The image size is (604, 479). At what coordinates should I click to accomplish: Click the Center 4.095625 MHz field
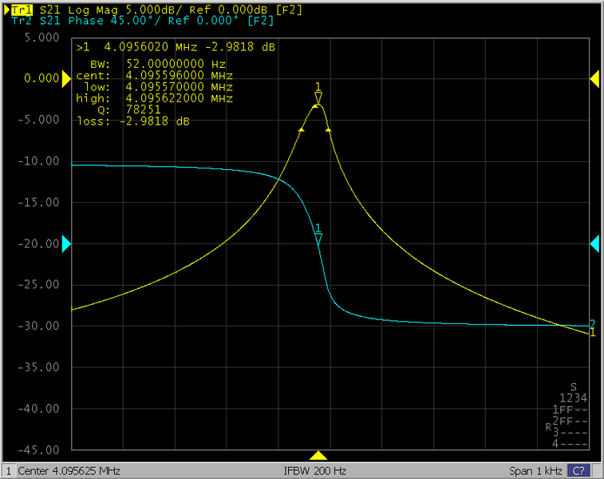68,471
